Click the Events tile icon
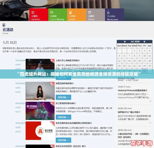 click(x=71, y=12)
